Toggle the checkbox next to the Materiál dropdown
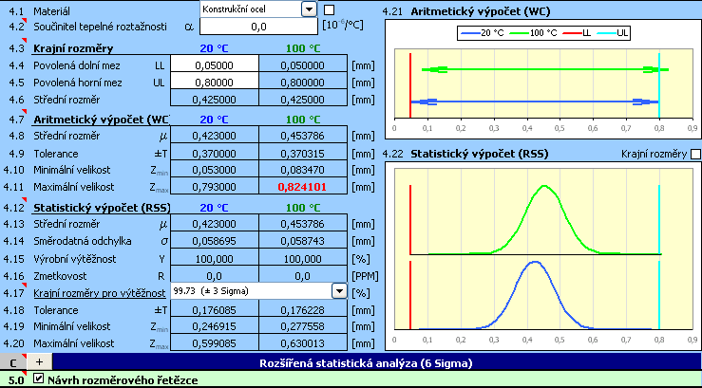 click(x=329, y=9)
